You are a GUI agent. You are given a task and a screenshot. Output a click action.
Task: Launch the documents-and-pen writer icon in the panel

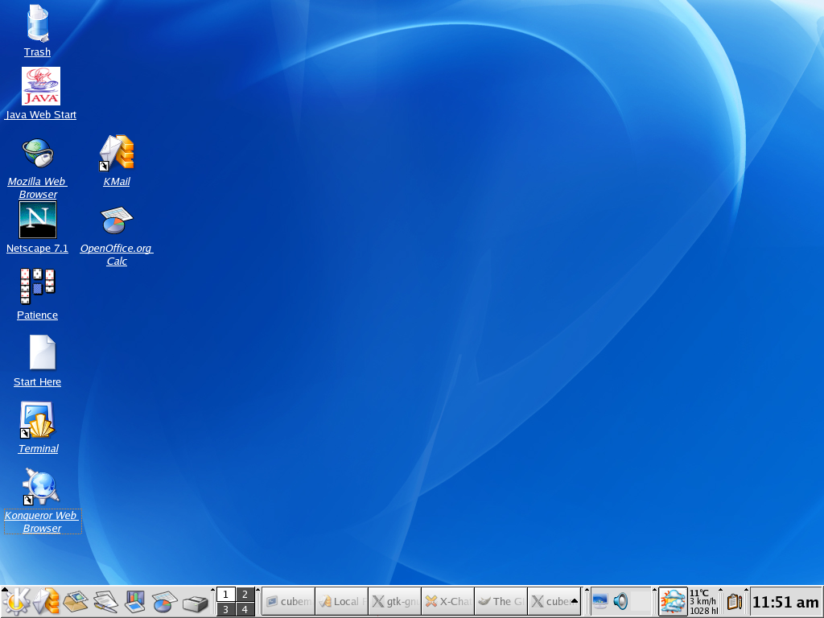105,602
